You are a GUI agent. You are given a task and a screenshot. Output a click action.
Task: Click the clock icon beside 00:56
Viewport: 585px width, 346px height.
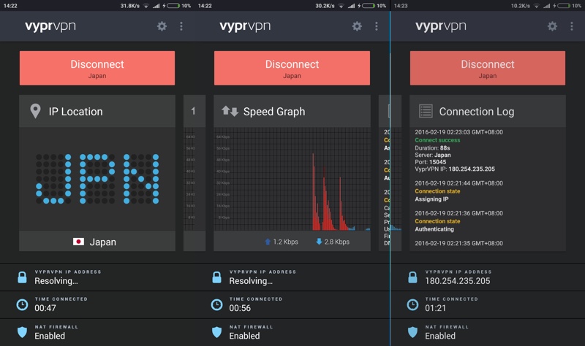[216, 304]
